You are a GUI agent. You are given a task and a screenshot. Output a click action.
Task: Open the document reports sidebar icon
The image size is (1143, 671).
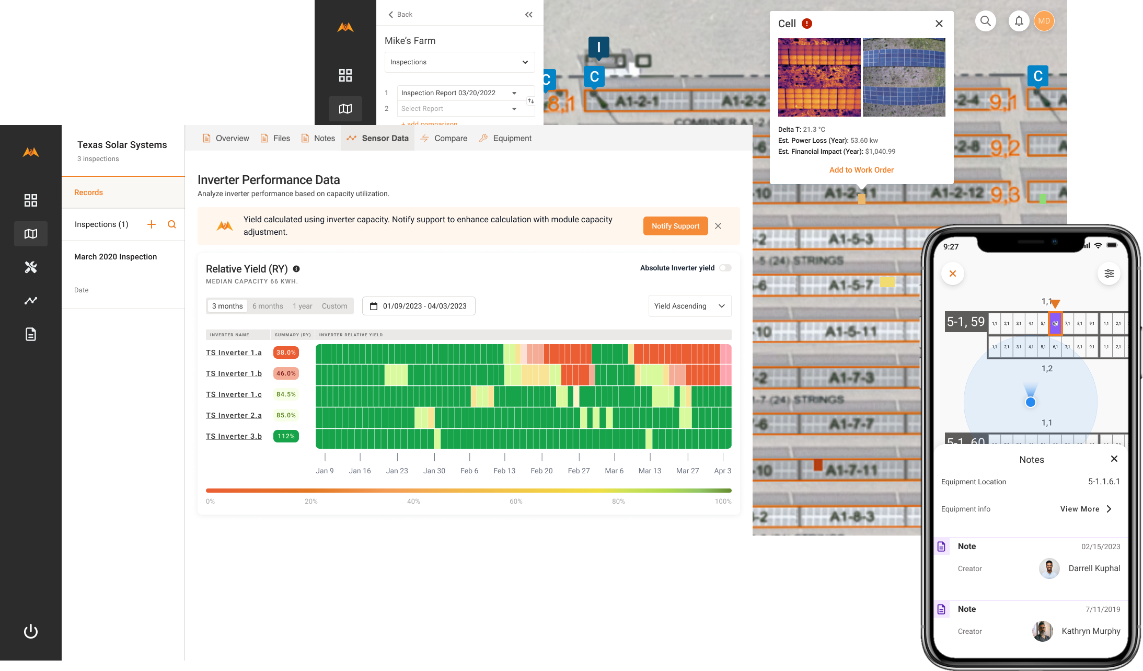[31, 334]
